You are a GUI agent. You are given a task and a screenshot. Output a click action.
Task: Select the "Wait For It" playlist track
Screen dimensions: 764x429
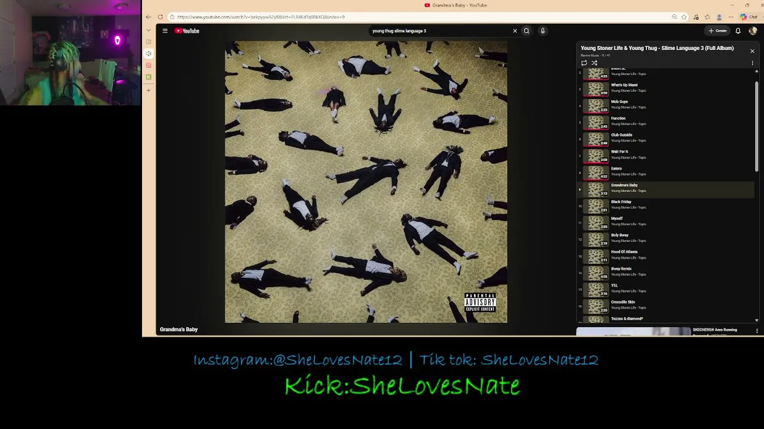click(x=666, y=155)
